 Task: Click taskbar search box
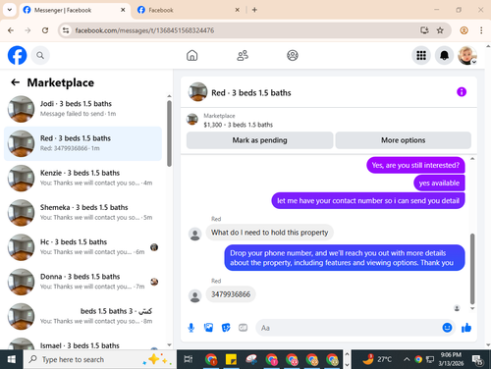click(x=100, y=359)
